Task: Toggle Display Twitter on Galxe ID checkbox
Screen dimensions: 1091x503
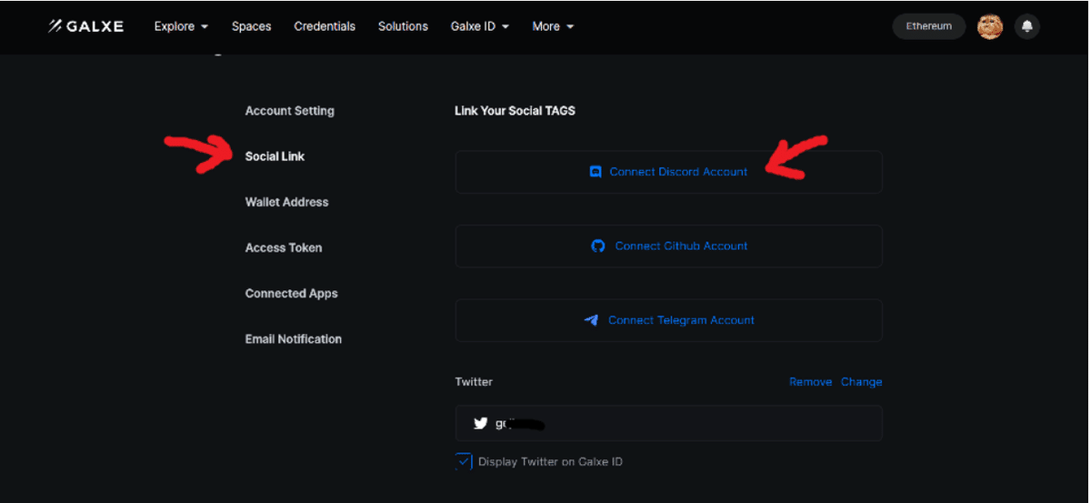Action: coord(464,461)
